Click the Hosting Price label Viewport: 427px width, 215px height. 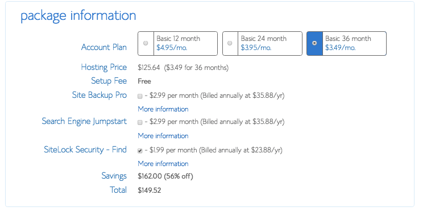coord(103,67)
